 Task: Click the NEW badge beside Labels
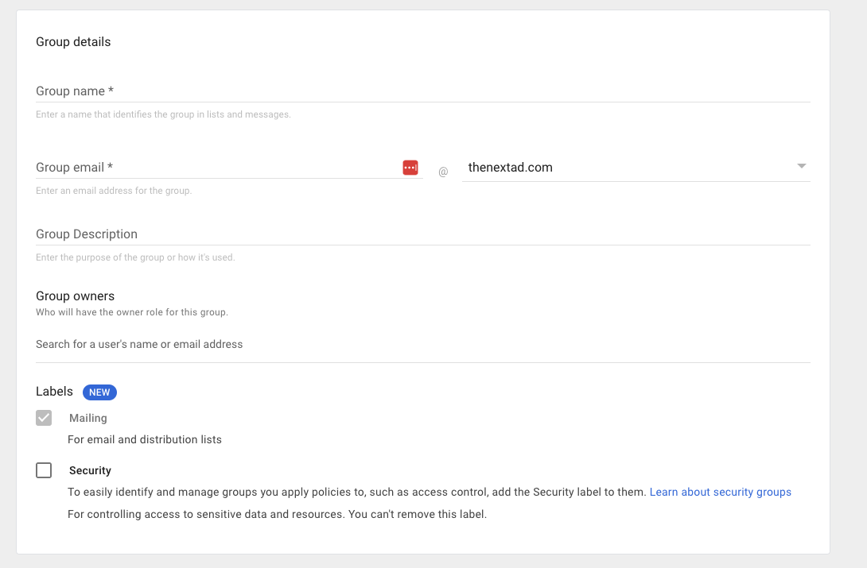(99, 392)
